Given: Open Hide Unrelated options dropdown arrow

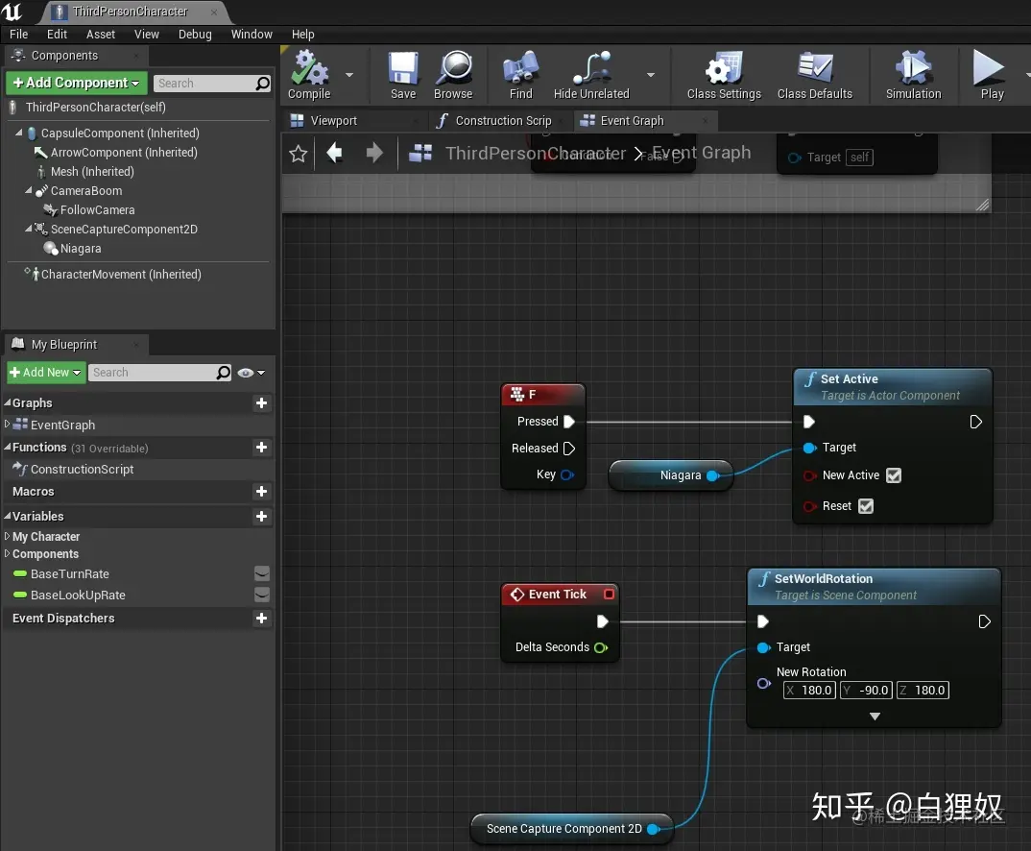Looking at the screenshot, I should (x=650, y=75).
